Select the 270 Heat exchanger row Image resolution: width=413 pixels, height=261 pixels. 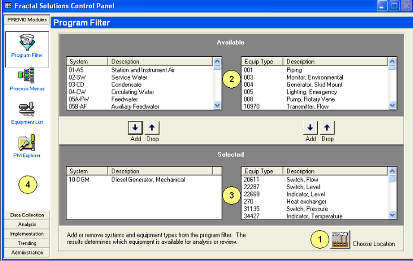click(315, 202)
